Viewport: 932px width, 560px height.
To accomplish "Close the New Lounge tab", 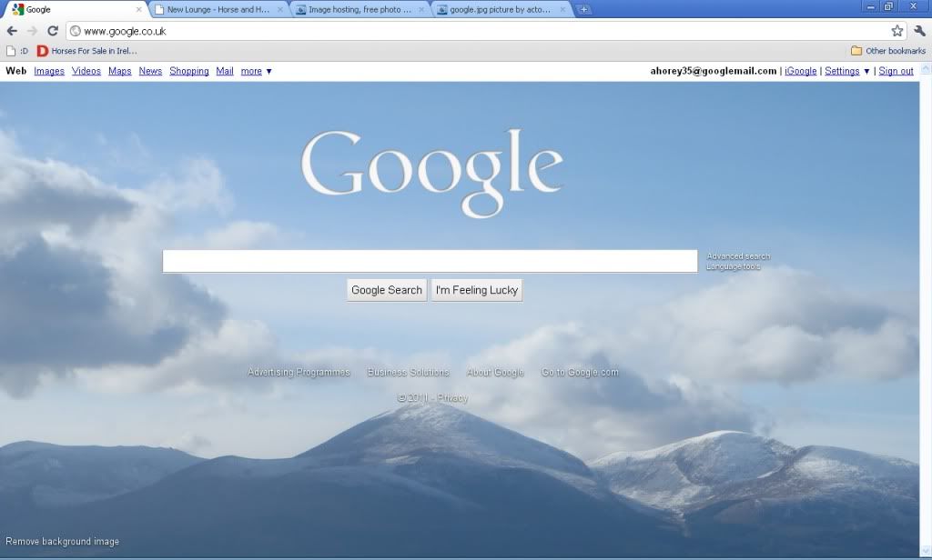I will pos(280,10).
